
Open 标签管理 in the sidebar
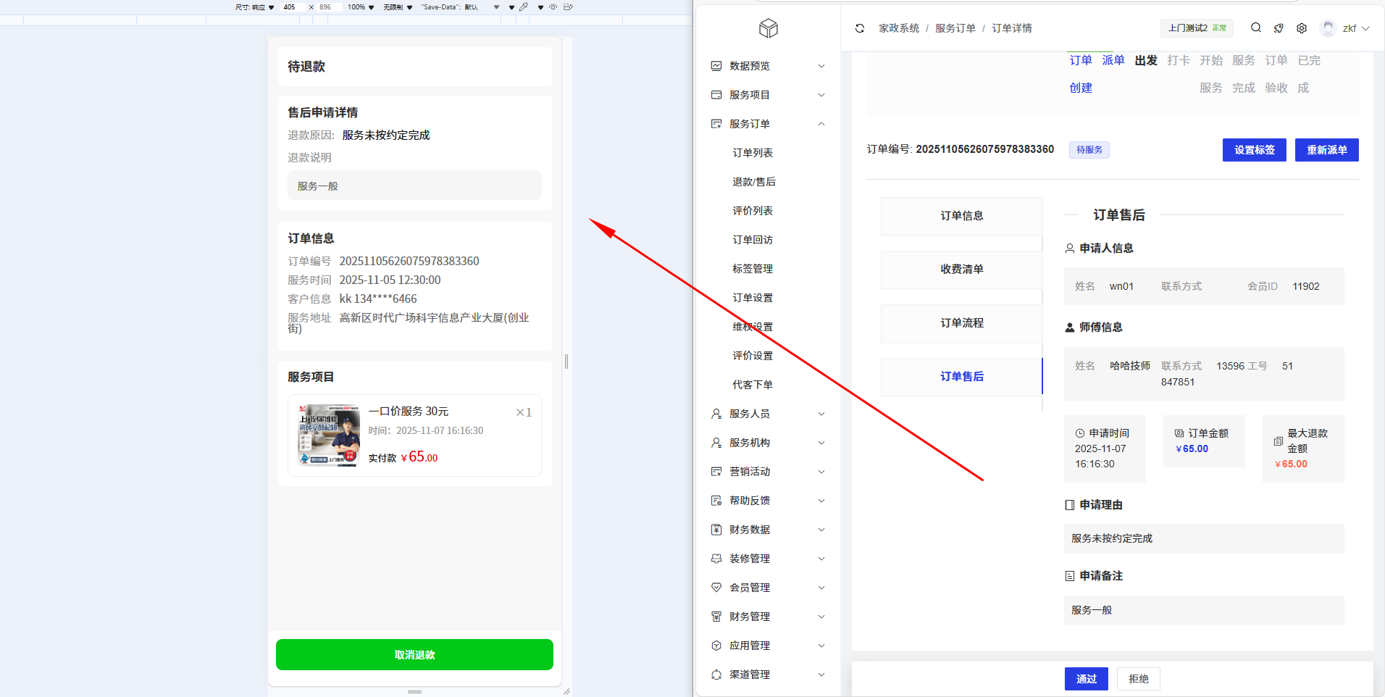point(753,269)
